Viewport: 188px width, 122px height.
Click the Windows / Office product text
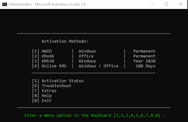click(x=98, y=66)
